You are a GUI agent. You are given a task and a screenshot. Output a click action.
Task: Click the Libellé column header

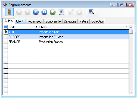[x=83, y=27]
